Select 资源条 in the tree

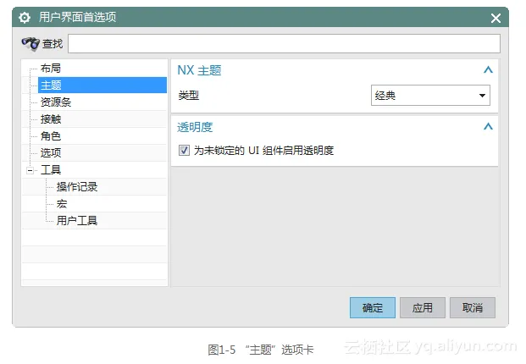tap(56, 102)
